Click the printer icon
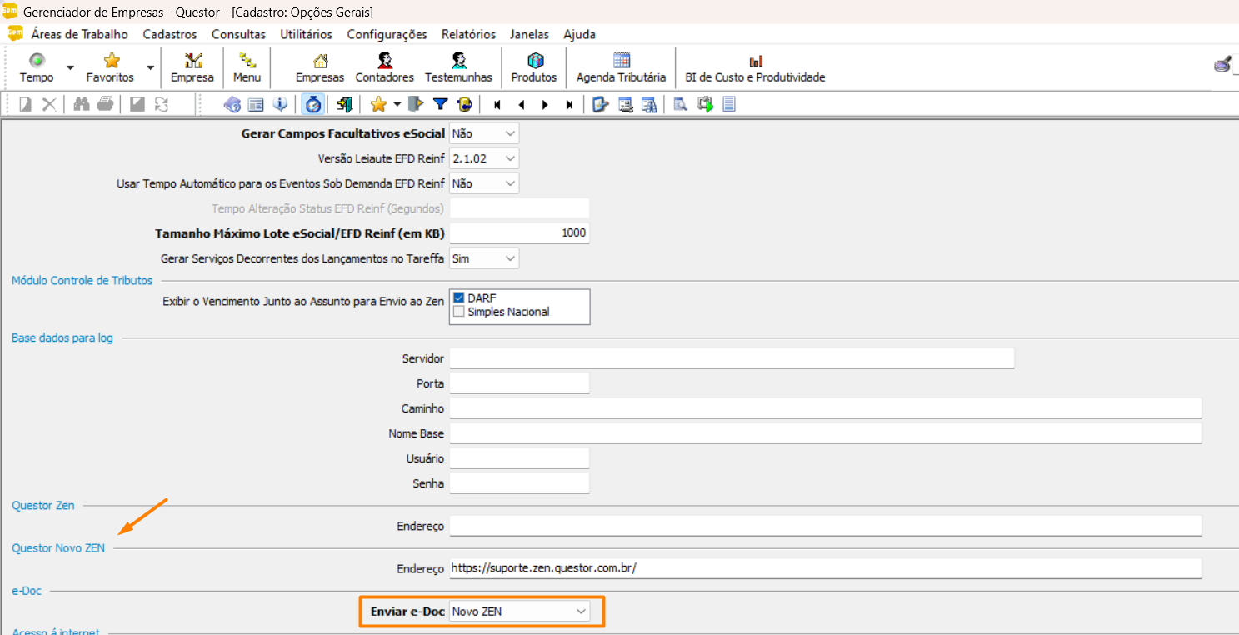 (105, 104)
